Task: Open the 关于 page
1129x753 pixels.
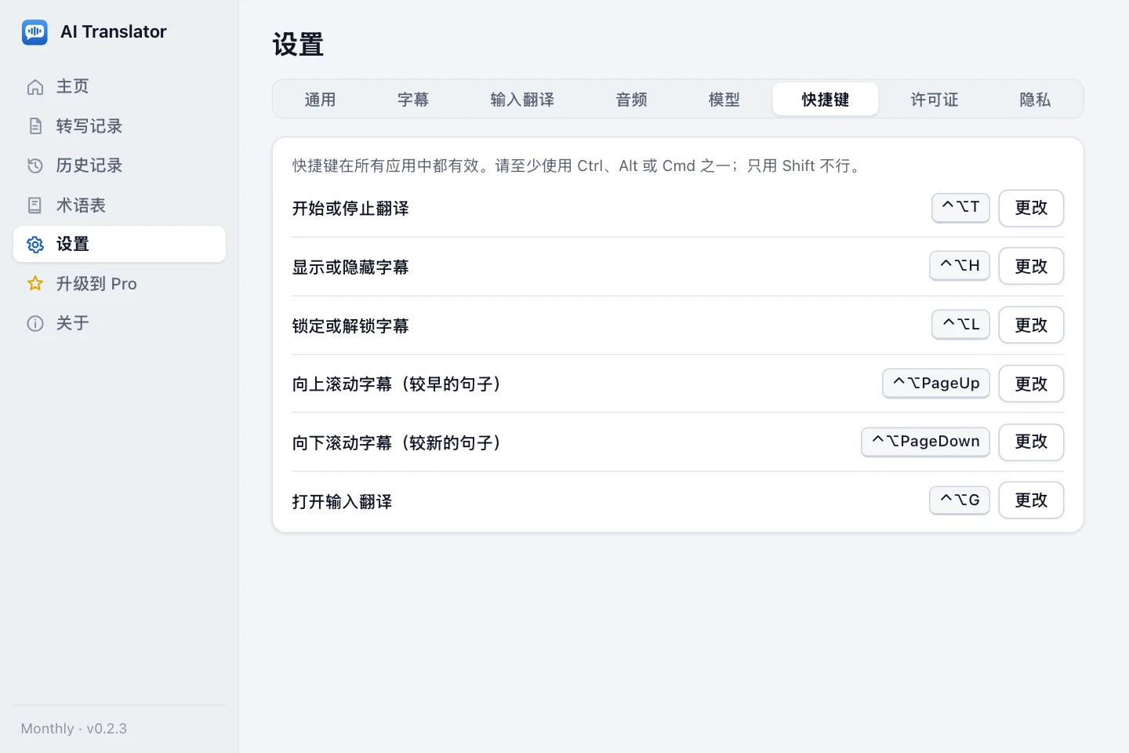Action: coord(119,323)
